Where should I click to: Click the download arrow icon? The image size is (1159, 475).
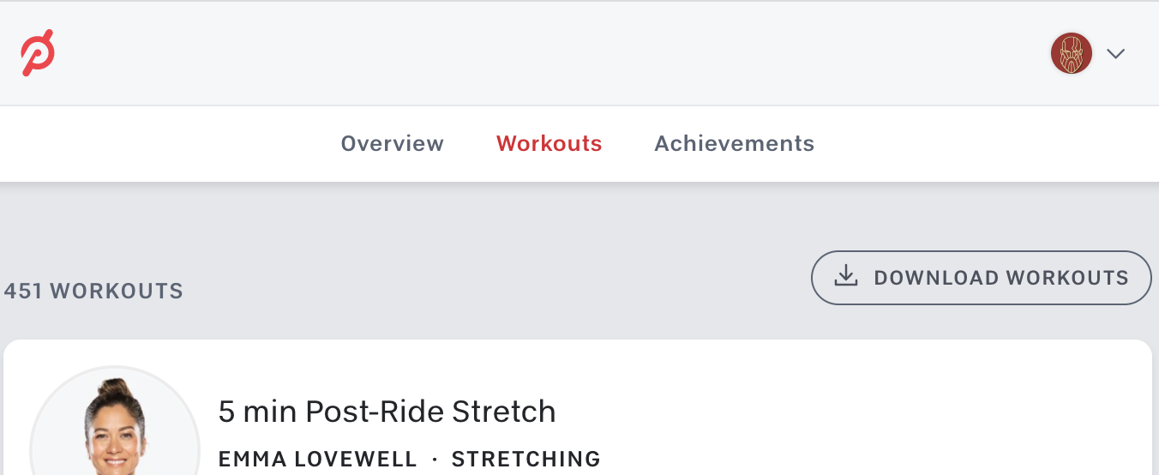click(846, 276)
